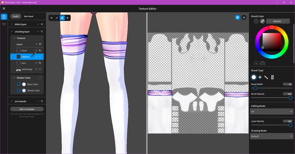
Task: Uncheck the Shade Color checkbox
Action: (x=19, y=91)
